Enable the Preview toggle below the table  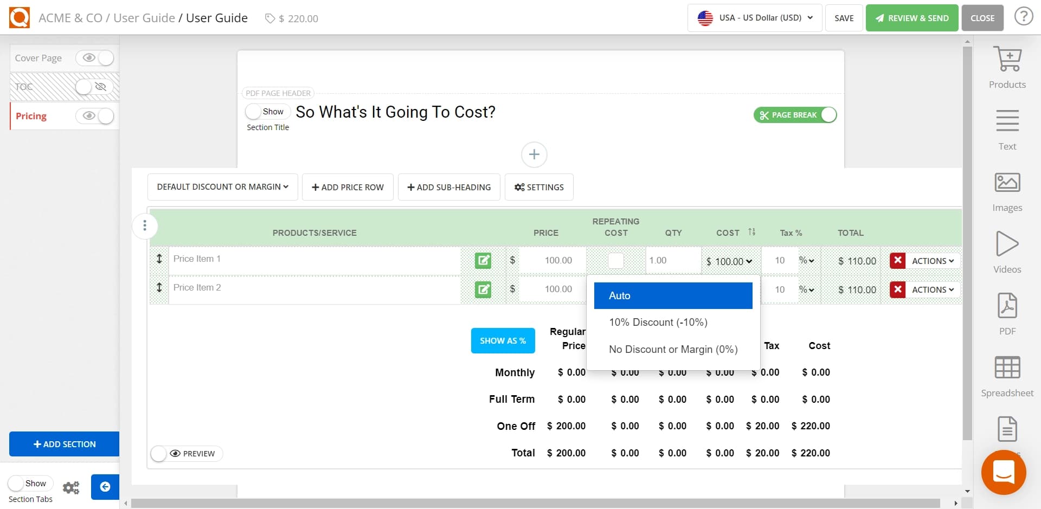click(158, 454)
